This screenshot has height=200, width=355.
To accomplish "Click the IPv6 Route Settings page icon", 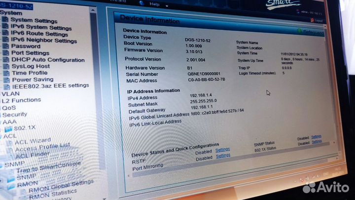I will (x=5, y=33).
